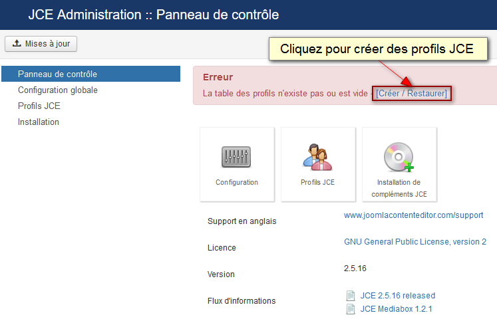
Task: Click the Installation disc icon
Action: point(399,157)
